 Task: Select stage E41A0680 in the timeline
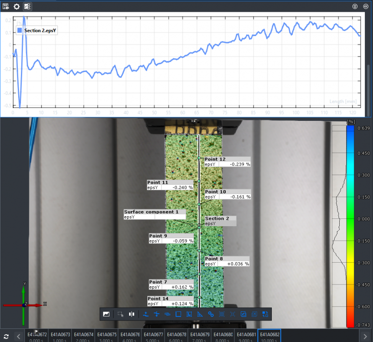tap(223, 336)
